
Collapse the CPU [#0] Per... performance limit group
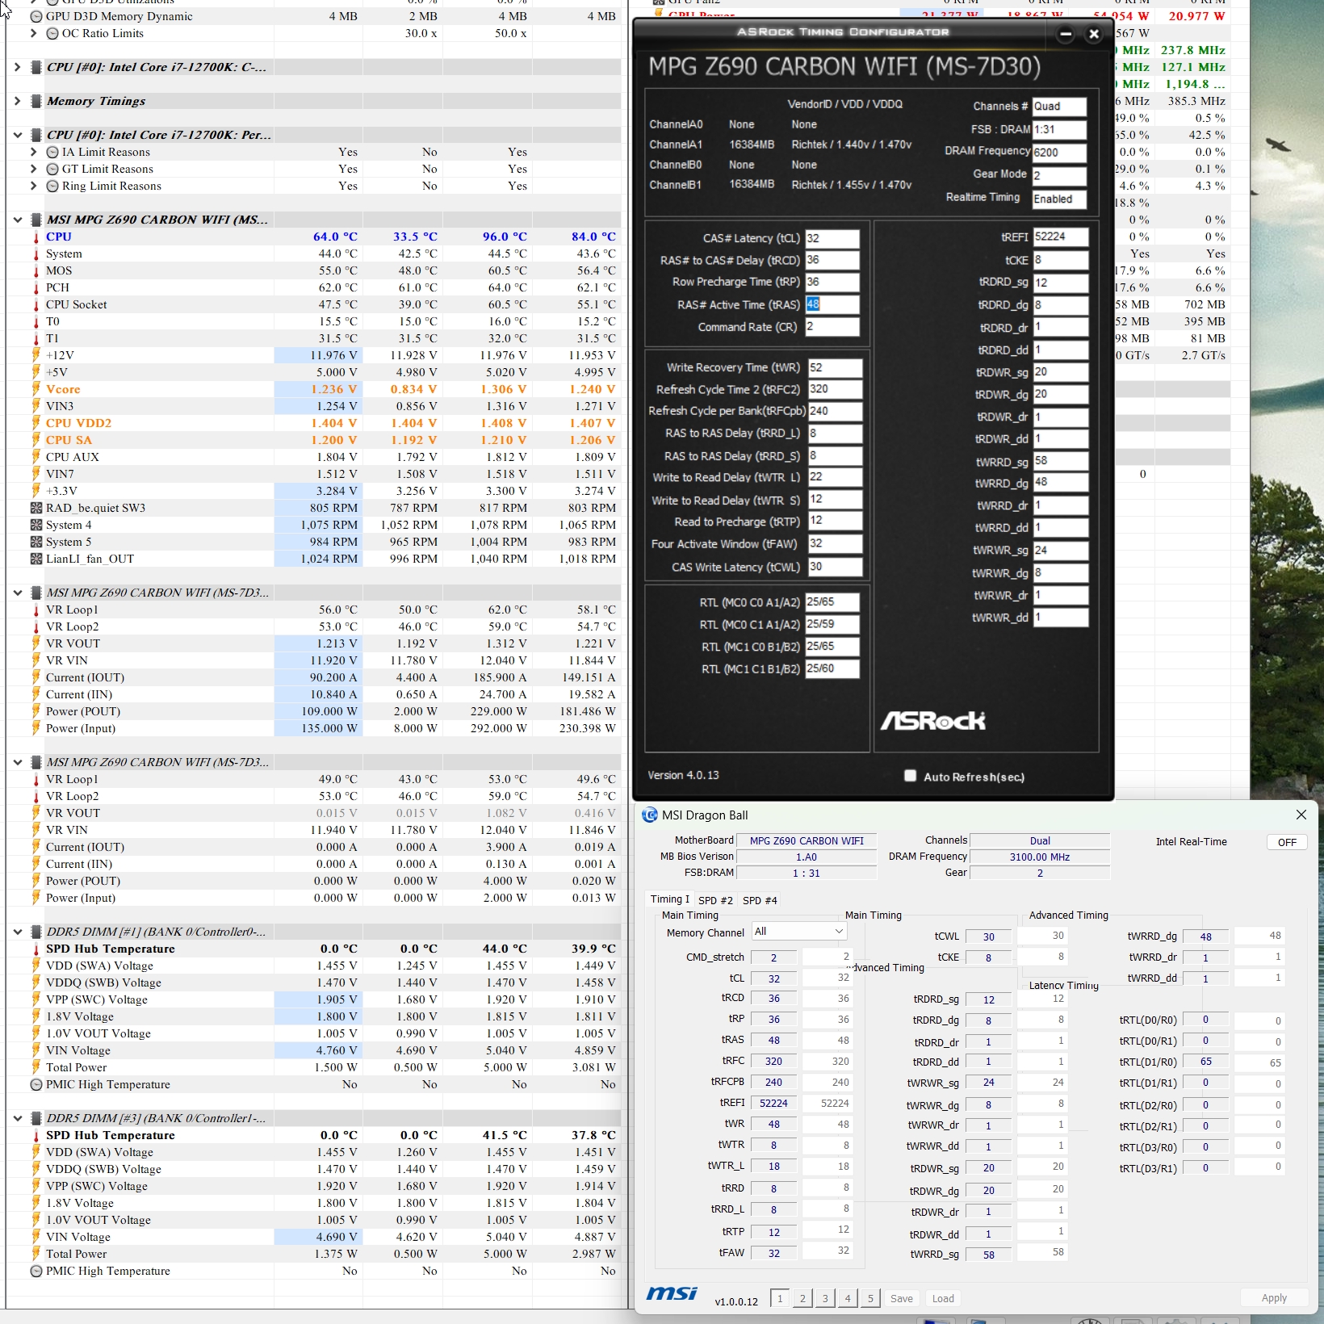tap(17, 135)
